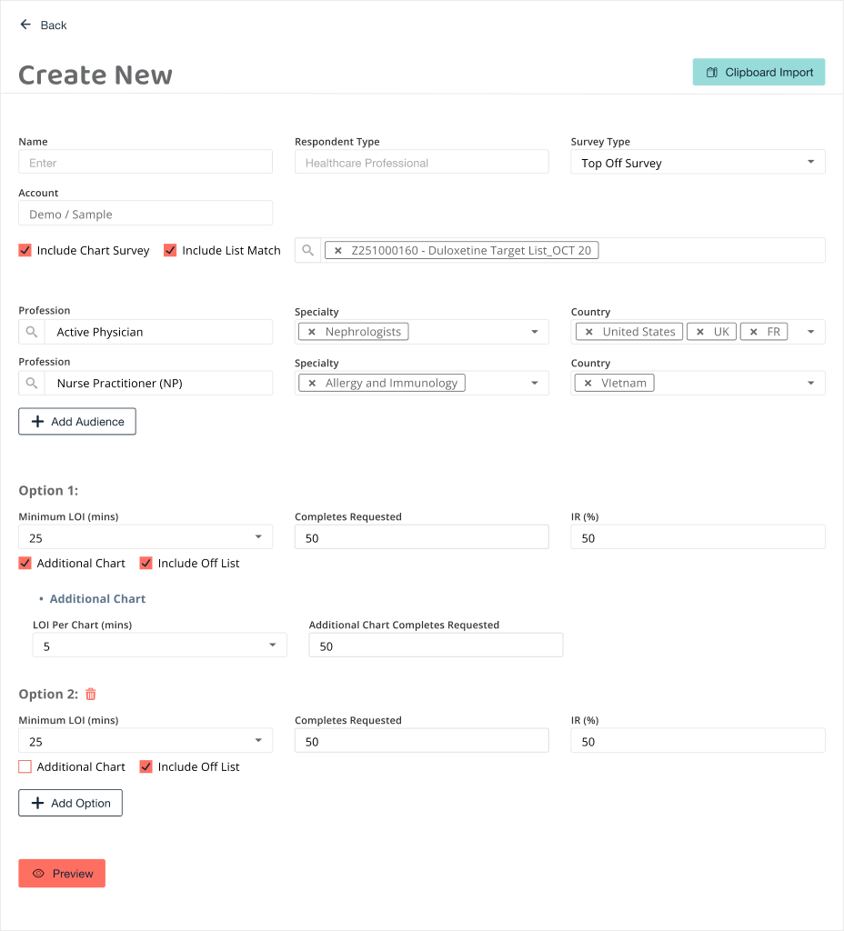
Task: Click the Add Option button
Action: pyautogui.click(x=70, y=803)
